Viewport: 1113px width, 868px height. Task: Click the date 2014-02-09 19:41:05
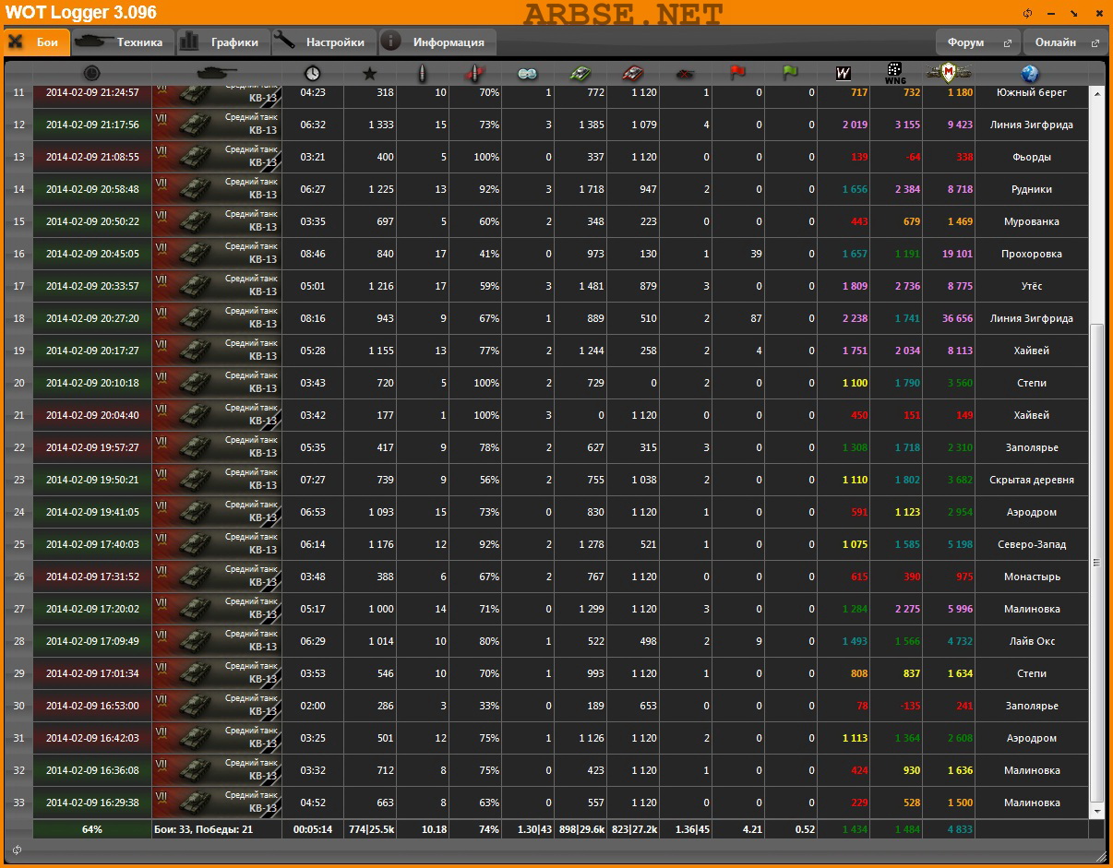(92, 512)
